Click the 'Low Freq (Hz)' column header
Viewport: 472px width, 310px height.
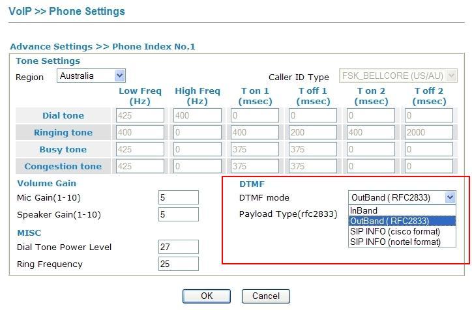coord(140,96)
